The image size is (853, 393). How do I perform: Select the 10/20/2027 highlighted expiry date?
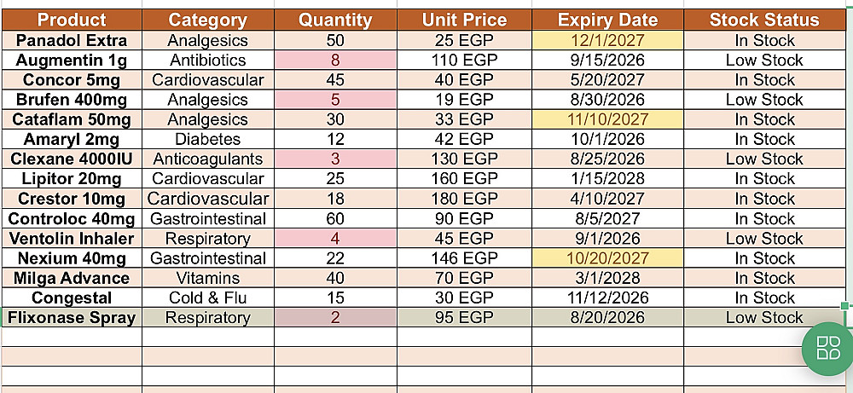607,258
